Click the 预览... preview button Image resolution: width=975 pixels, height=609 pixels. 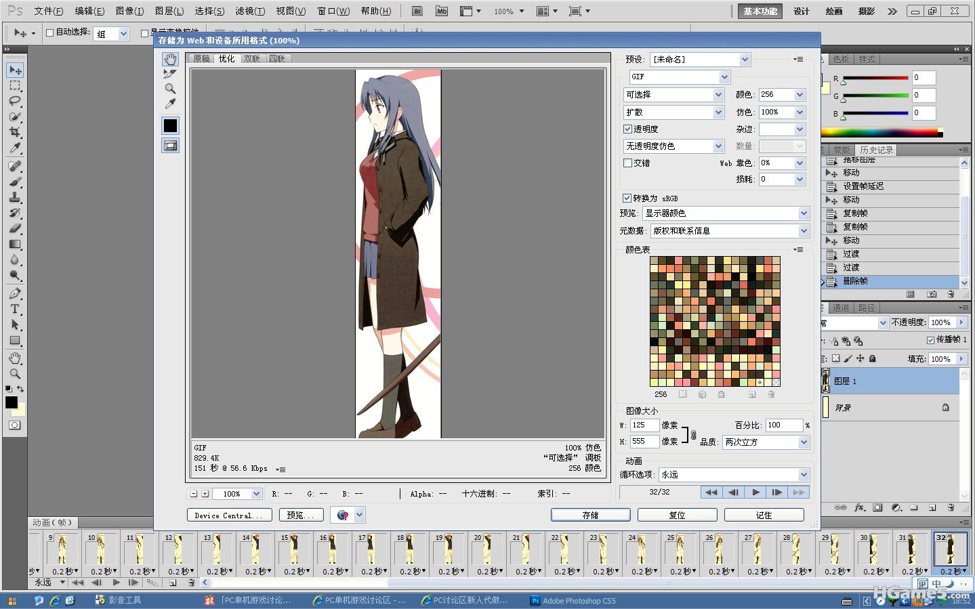click(301, 515)
